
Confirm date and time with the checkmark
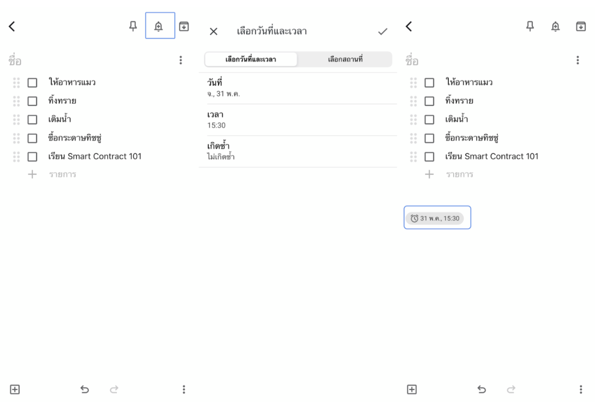tap(382, 32)
